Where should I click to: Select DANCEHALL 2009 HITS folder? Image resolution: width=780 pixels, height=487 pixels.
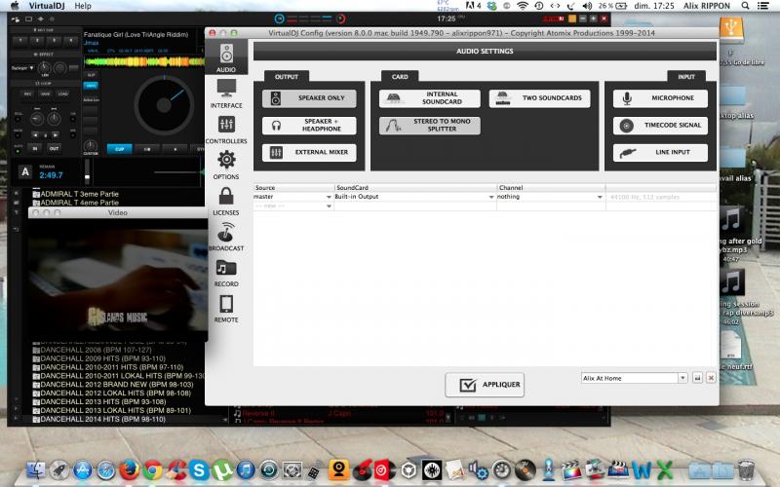(99, 358)
